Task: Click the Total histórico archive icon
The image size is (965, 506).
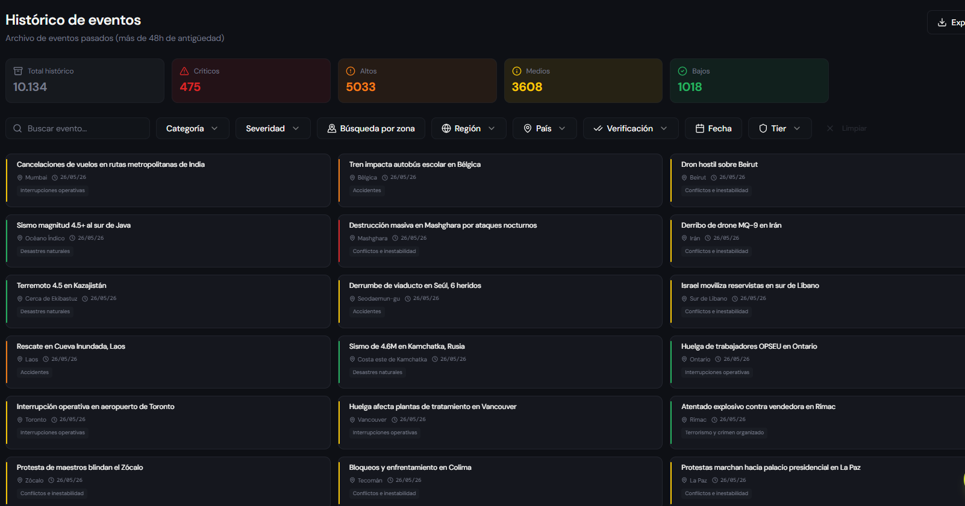Action: coord(18,71)
